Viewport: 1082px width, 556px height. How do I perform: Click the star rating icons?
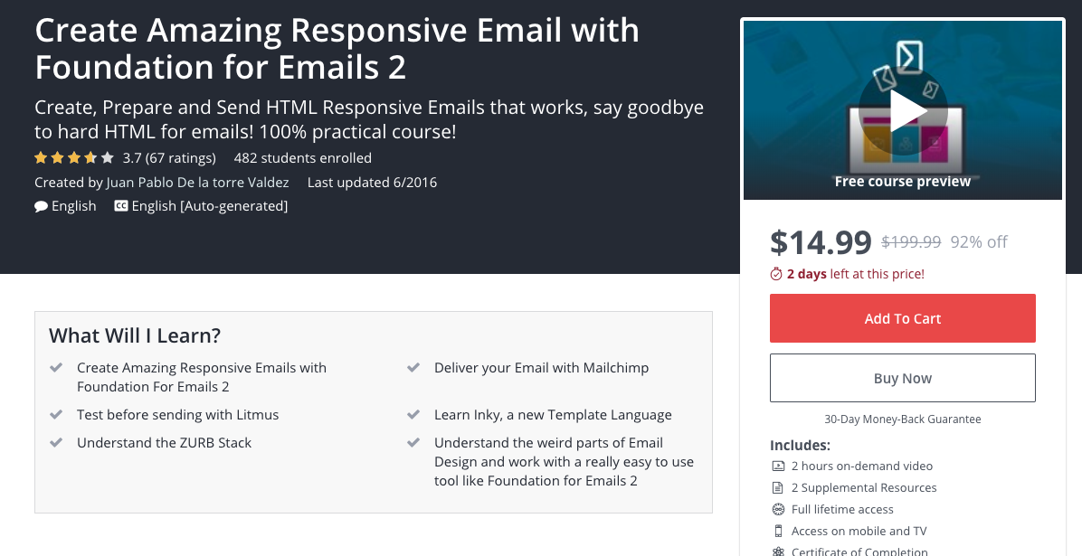[74, 158]
